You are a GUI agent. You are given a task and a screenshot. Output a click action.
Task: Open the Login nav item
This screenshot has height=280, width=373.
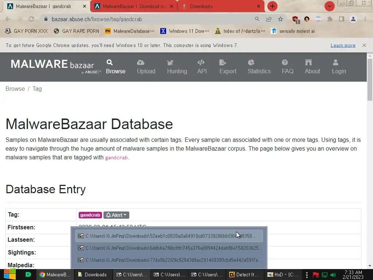click(339, 67)
